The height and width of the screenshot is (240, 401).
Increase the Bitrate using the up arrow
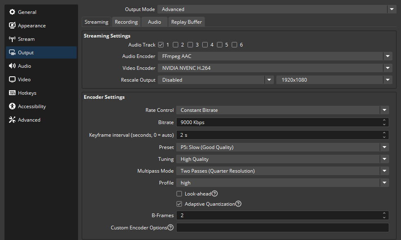[x=384, y=120]
